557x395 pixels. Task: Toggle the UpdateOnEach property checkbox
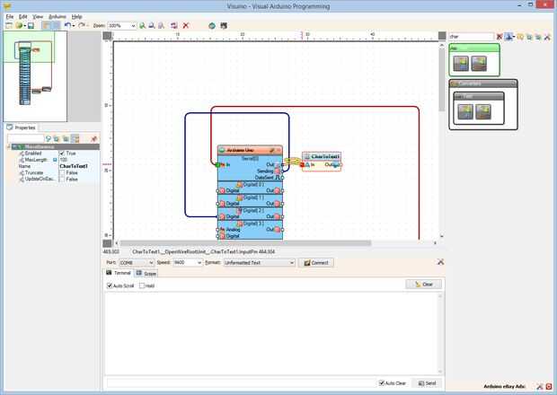[x=62, y=180]
